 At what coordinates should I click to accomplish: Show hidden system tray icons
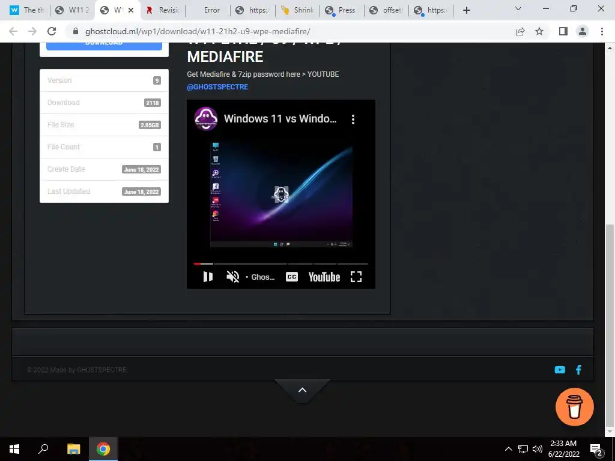point(508,449)
